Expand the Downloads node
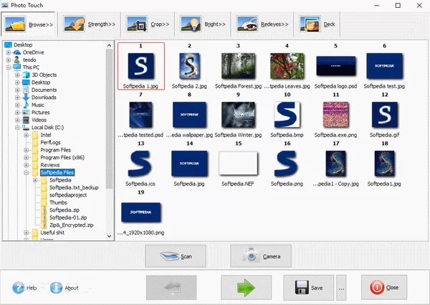The image size is (430, 305). click(x=17, y=98)
